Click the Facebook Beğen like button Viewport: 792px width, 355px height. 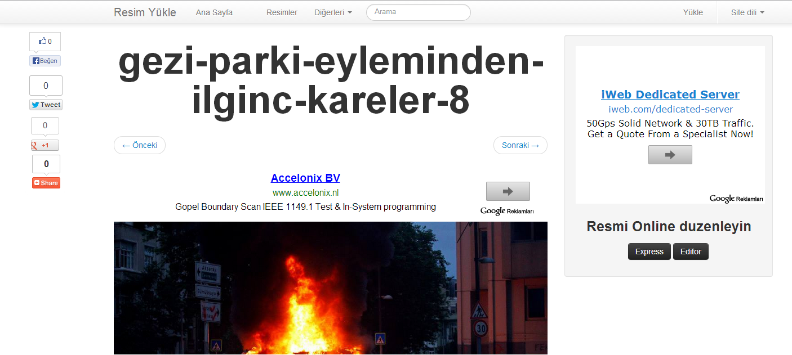(45, 61)
